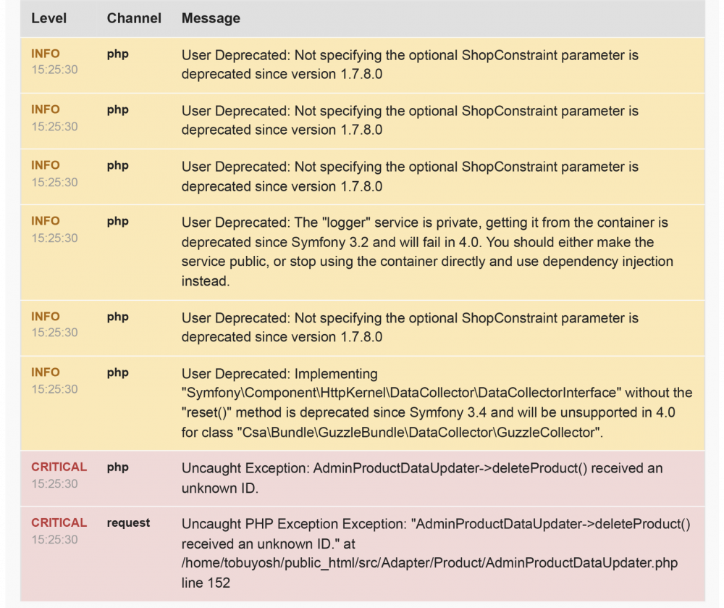Select the first INFO level label
The width and height of the screenshot is (724, 608).
point(45,53)
